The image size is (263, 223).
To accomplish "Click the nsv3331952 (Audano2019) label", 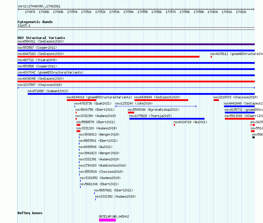I will [x=100, y=178].
